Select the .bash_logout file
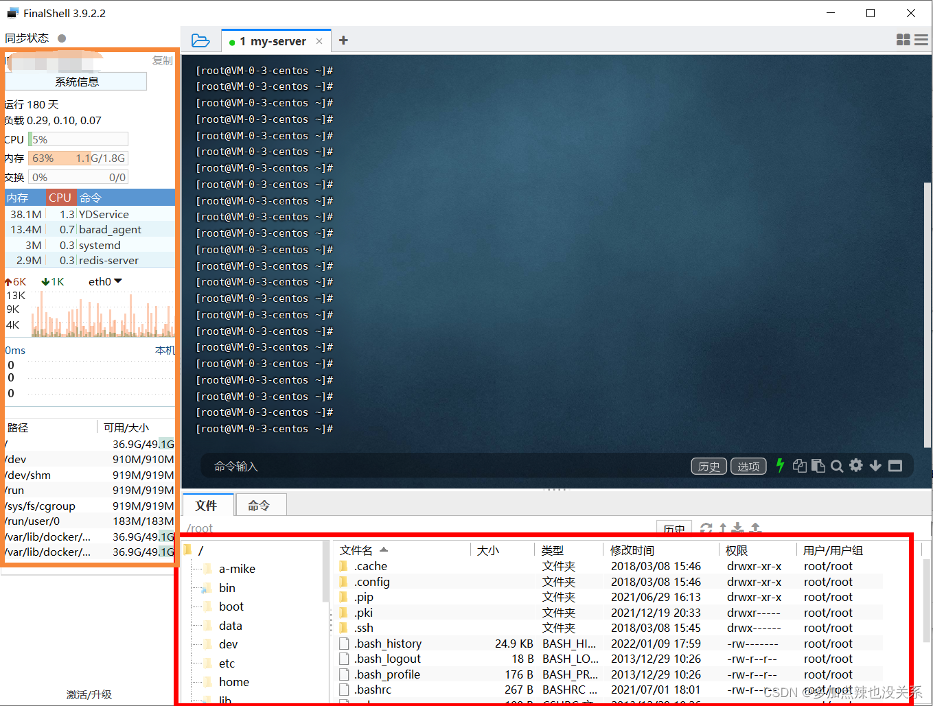Screen dimensions: 933x706 click(x=609, y=659)
